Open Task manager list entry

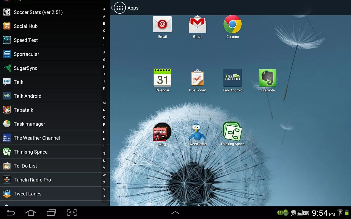coord(51,124)
